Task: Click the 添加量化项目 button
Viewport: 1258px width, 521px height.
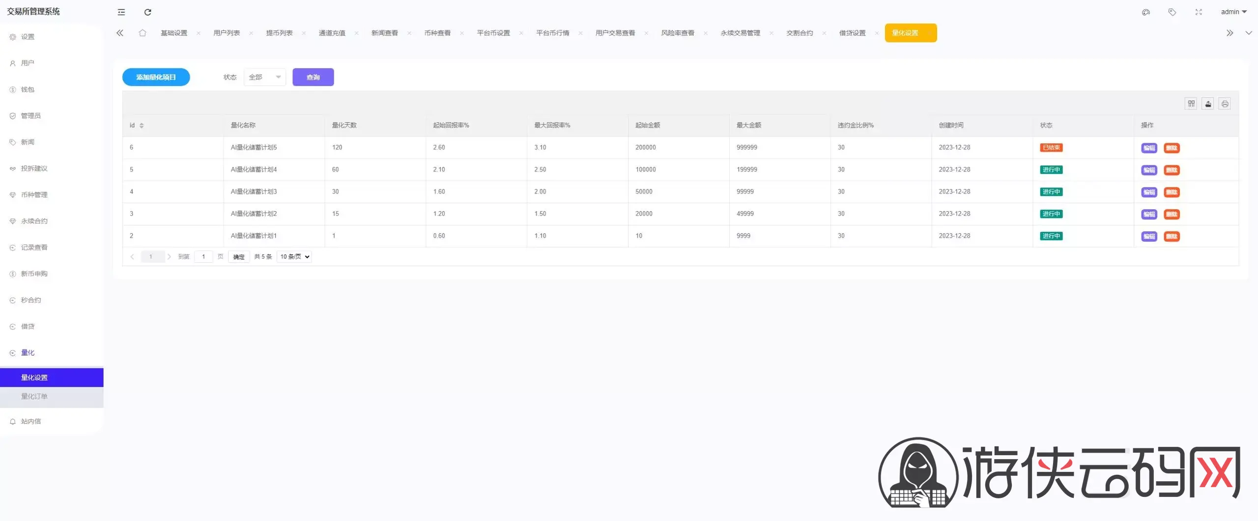Action: point(156,77)
